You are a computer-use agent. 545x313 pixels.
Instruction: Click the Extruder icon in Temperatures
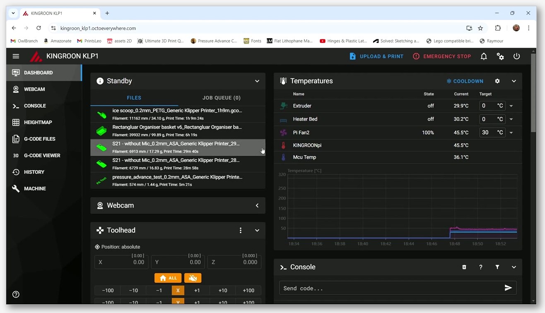(283, 106)
